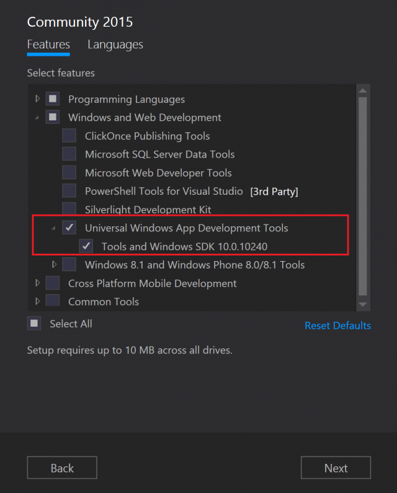
Task: Check PowerShell Tools for Visual Studio
Action: pyautogui.click(x=69, y=191)
